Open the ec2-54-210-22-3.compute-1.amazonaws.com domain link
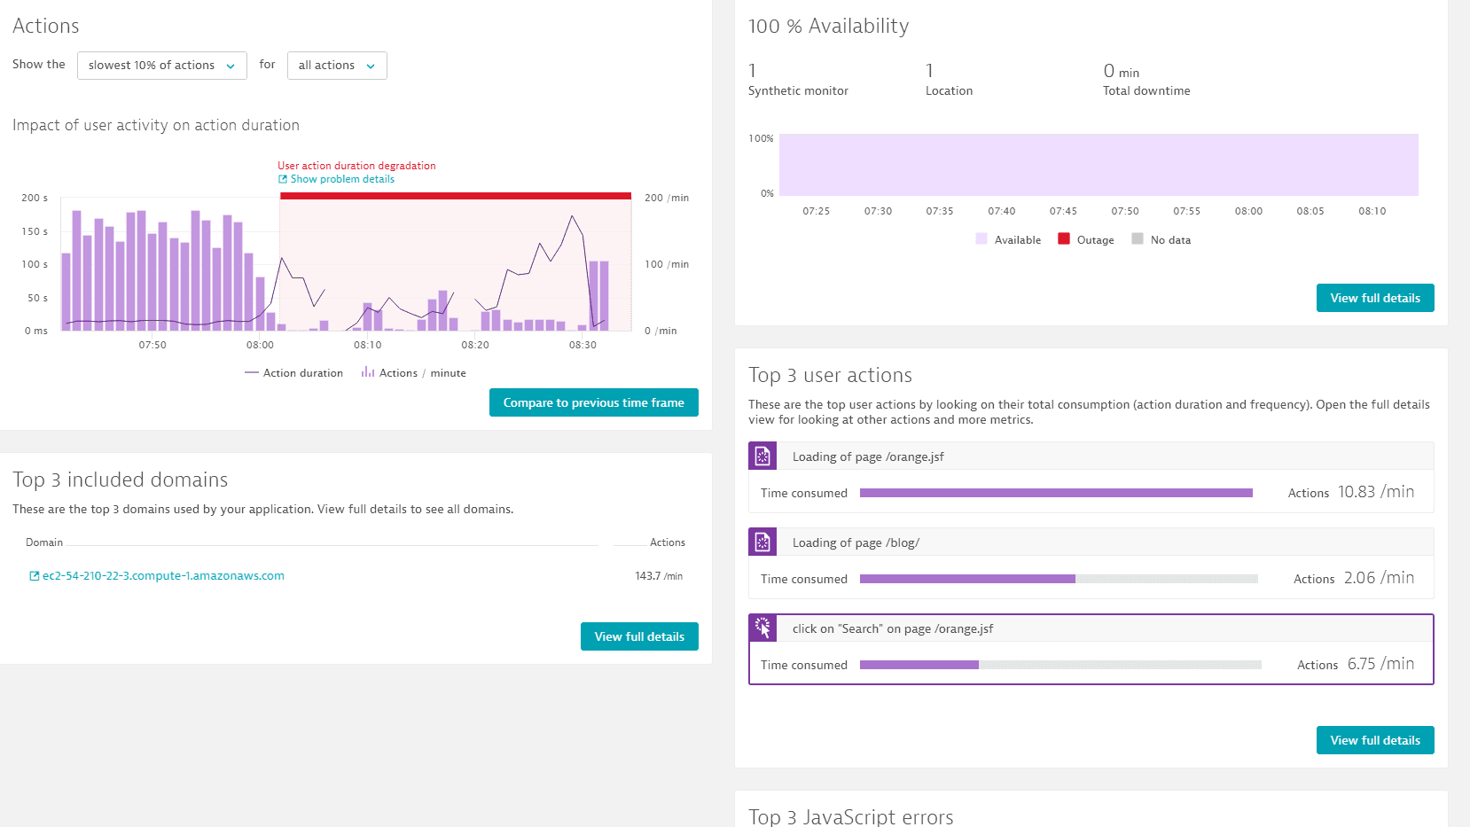This screenshot has height=827, width=1470. [163, 576]
